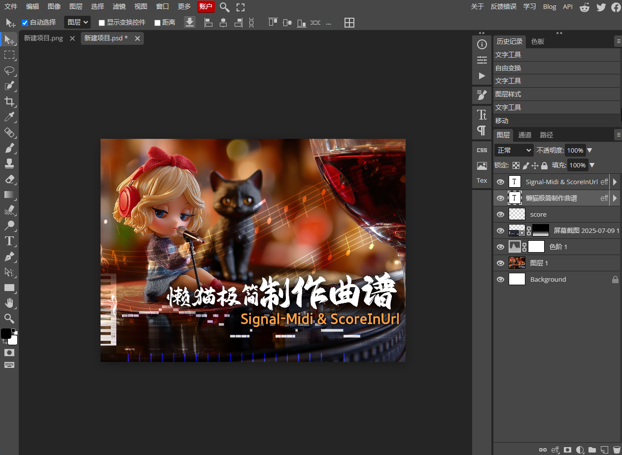
Task: Open the CSS panel
Action: coord(482,150)
